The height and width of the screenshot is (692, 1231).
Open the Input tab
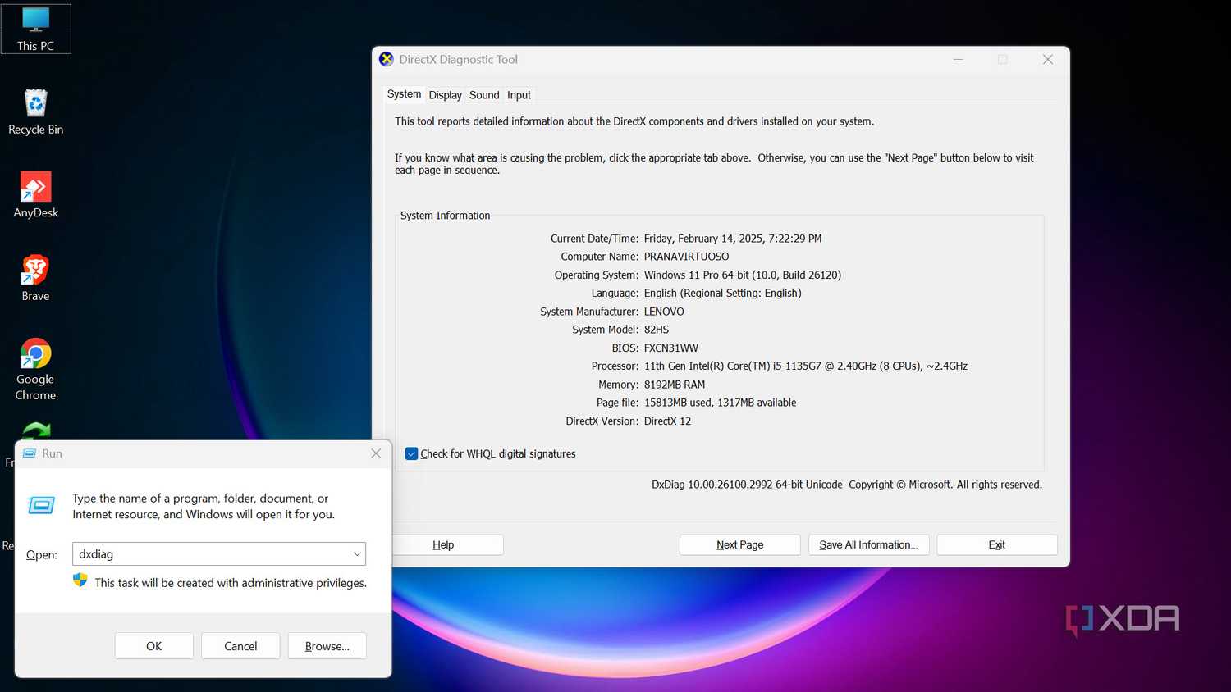(519, 95)
